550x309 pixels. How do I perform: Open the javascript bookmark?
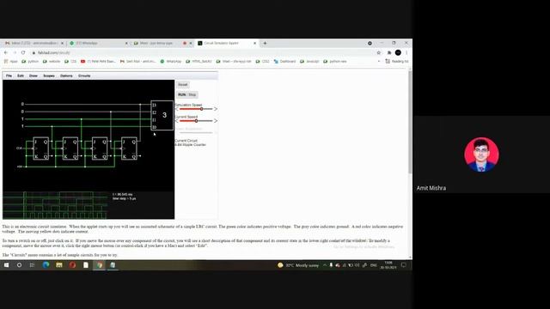(309, 61)
